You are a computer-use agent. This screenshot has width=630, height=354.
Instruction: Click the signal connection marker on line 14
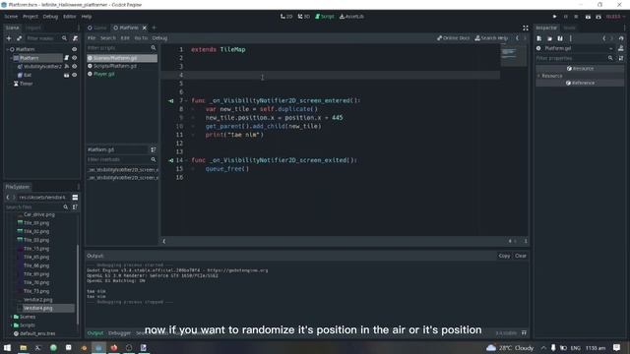click(170, 160)
